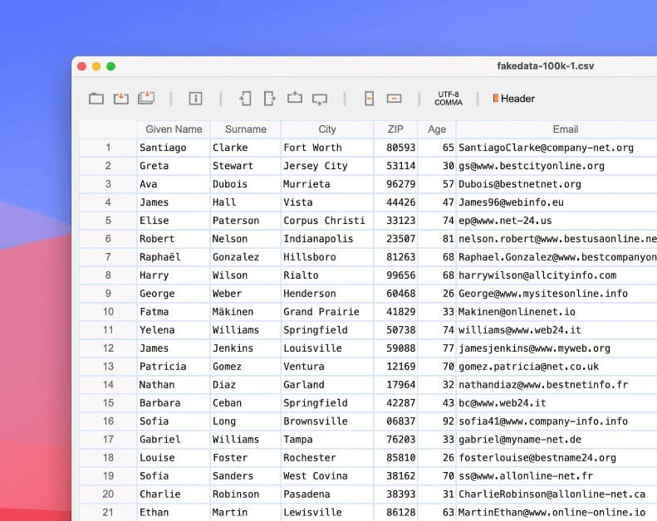Click the window title 'fakedata-100k-1.csv'

pos(545,66)
